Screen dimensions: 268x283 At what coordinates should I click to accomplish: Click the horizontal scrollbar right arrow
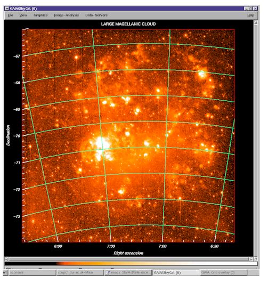[x=250, y=259]
